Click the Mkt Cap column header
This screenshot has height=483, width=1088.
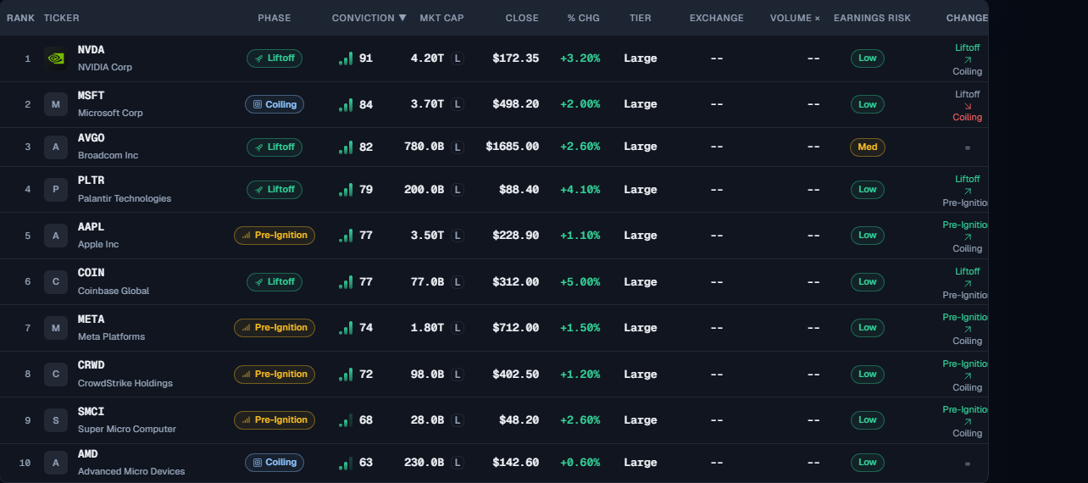coord(441,18)
